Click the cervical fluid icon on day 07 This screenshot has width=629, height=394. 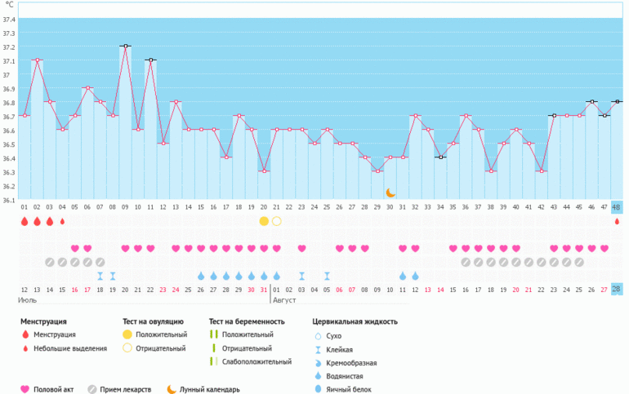pos(100,276)
